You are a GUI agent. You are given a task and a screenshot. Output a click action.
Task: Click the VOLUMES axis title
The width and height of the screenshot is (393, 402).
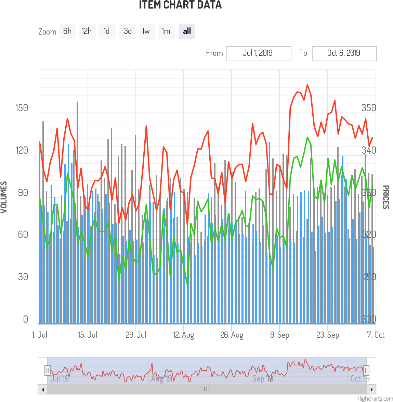(4, 197)
